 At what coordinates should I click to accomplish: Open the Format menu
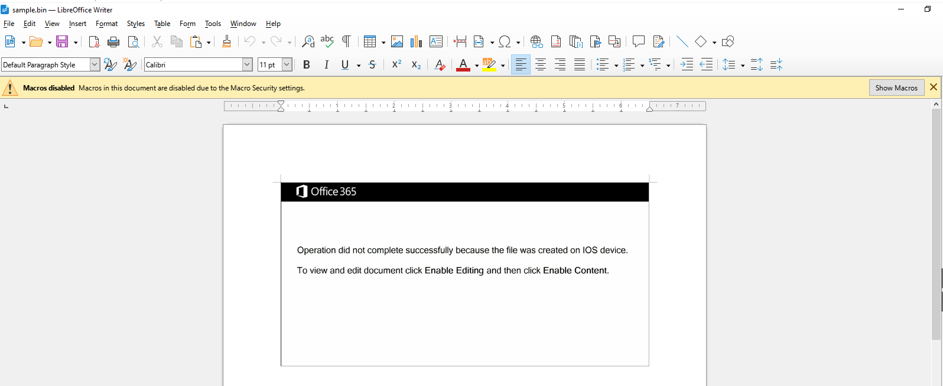(107, 24)
